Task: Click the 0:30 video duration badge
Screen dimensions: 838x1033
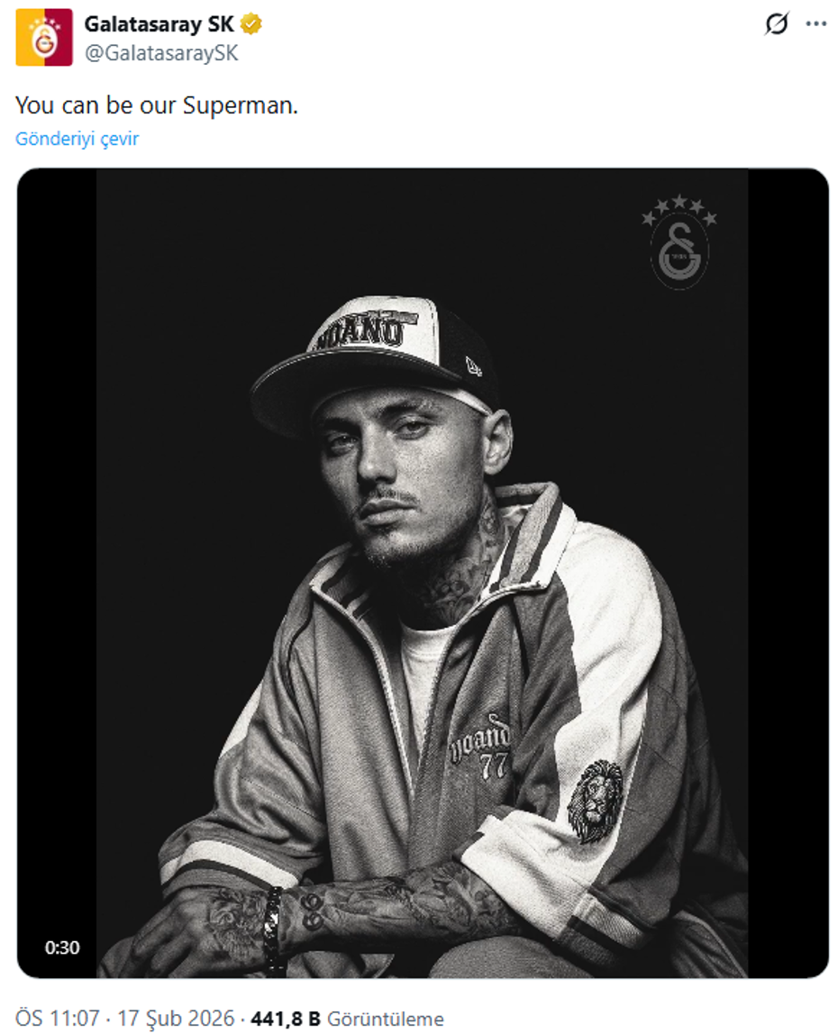Action: pos(62,947)
